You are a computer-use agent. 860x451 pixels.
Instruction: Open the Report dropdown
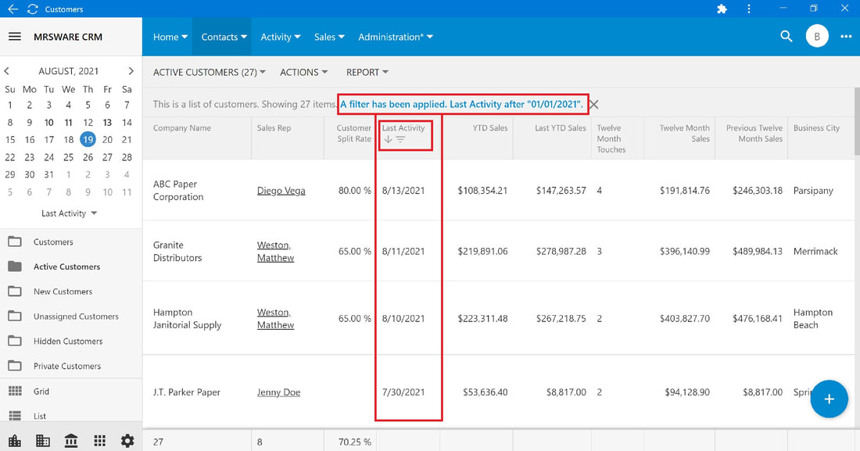367,73
